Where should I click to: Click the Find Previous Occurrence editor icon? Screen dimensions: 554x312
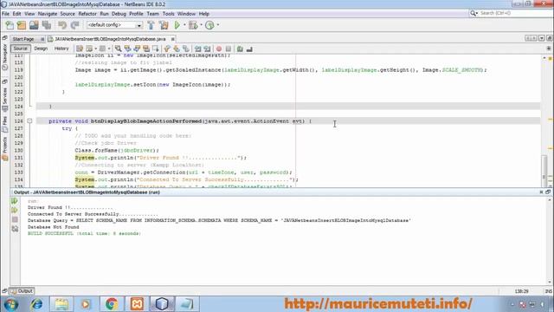click(x=127, y=49)
